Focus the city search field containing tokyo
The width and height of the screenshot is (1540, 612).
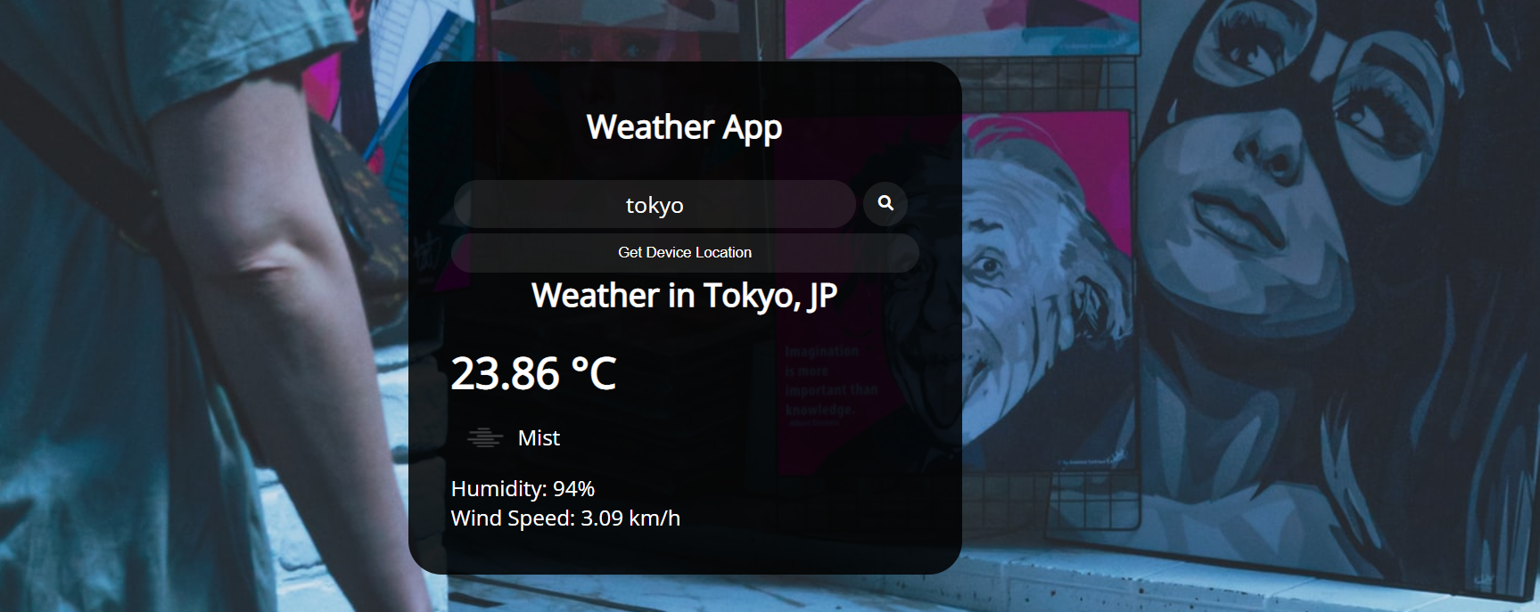pos(654,205)
